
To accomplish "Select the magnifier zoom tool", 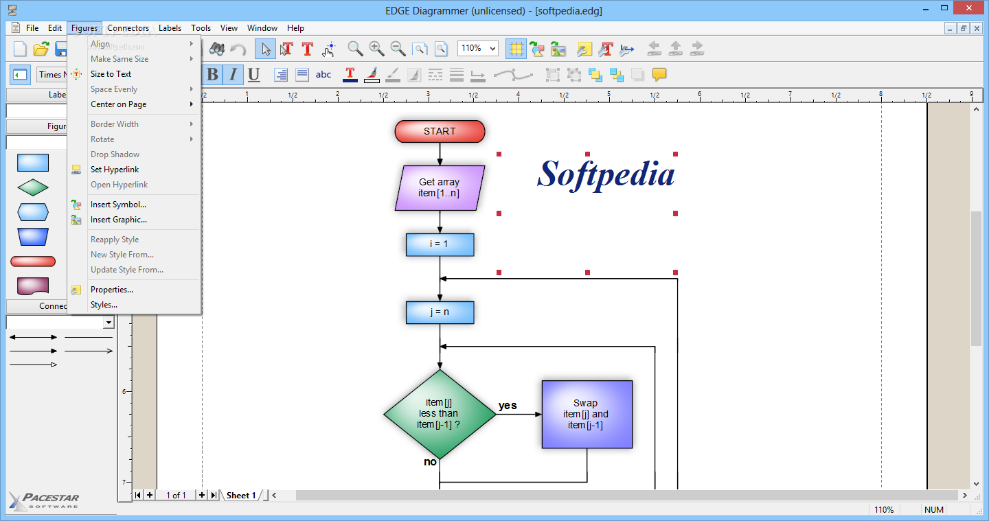I will (355, 49).
